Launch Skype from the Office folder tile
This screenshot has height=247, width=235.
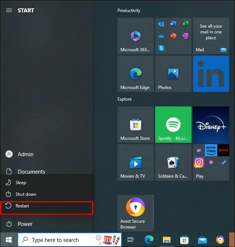(161, 48)
